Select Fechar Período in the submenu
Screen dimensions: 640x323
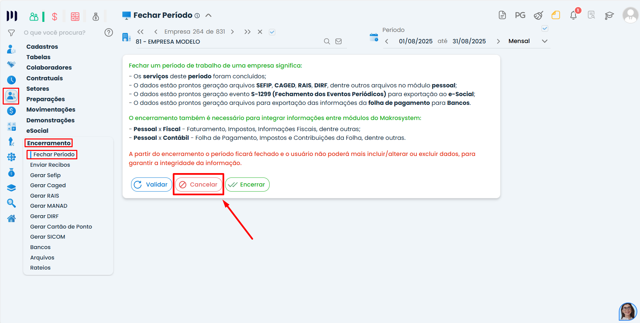click(54, 154)
